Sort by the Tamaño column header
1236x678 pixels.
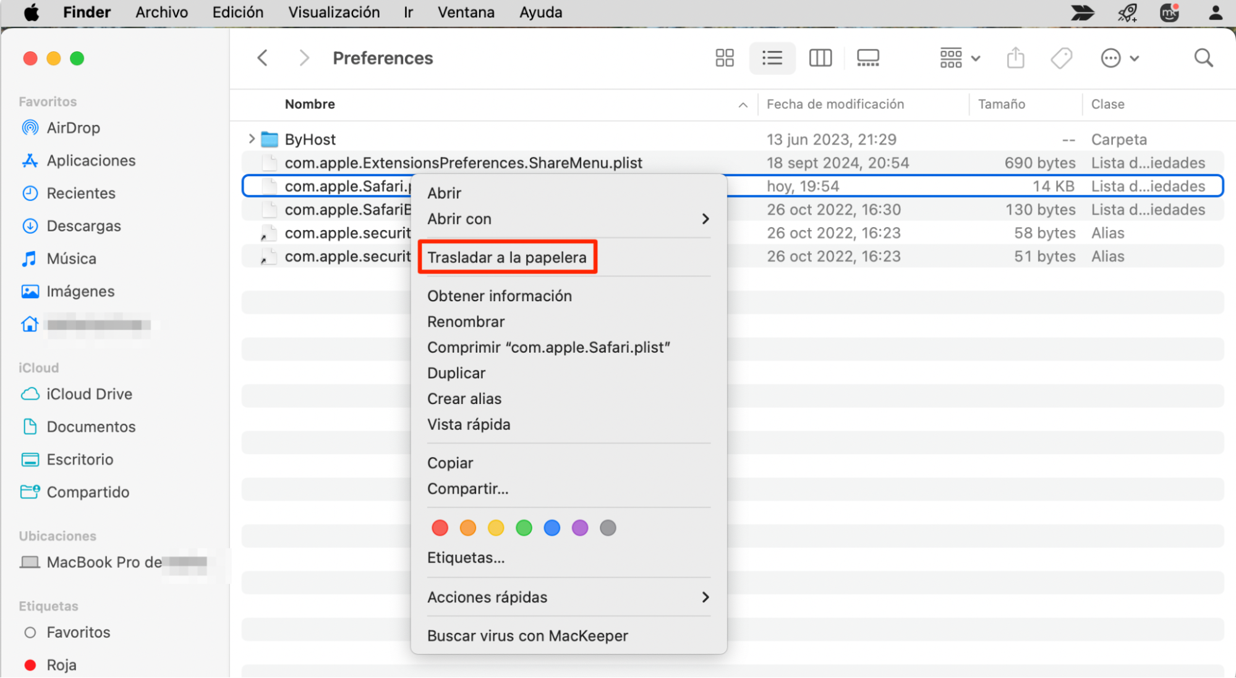point(1002,105)
